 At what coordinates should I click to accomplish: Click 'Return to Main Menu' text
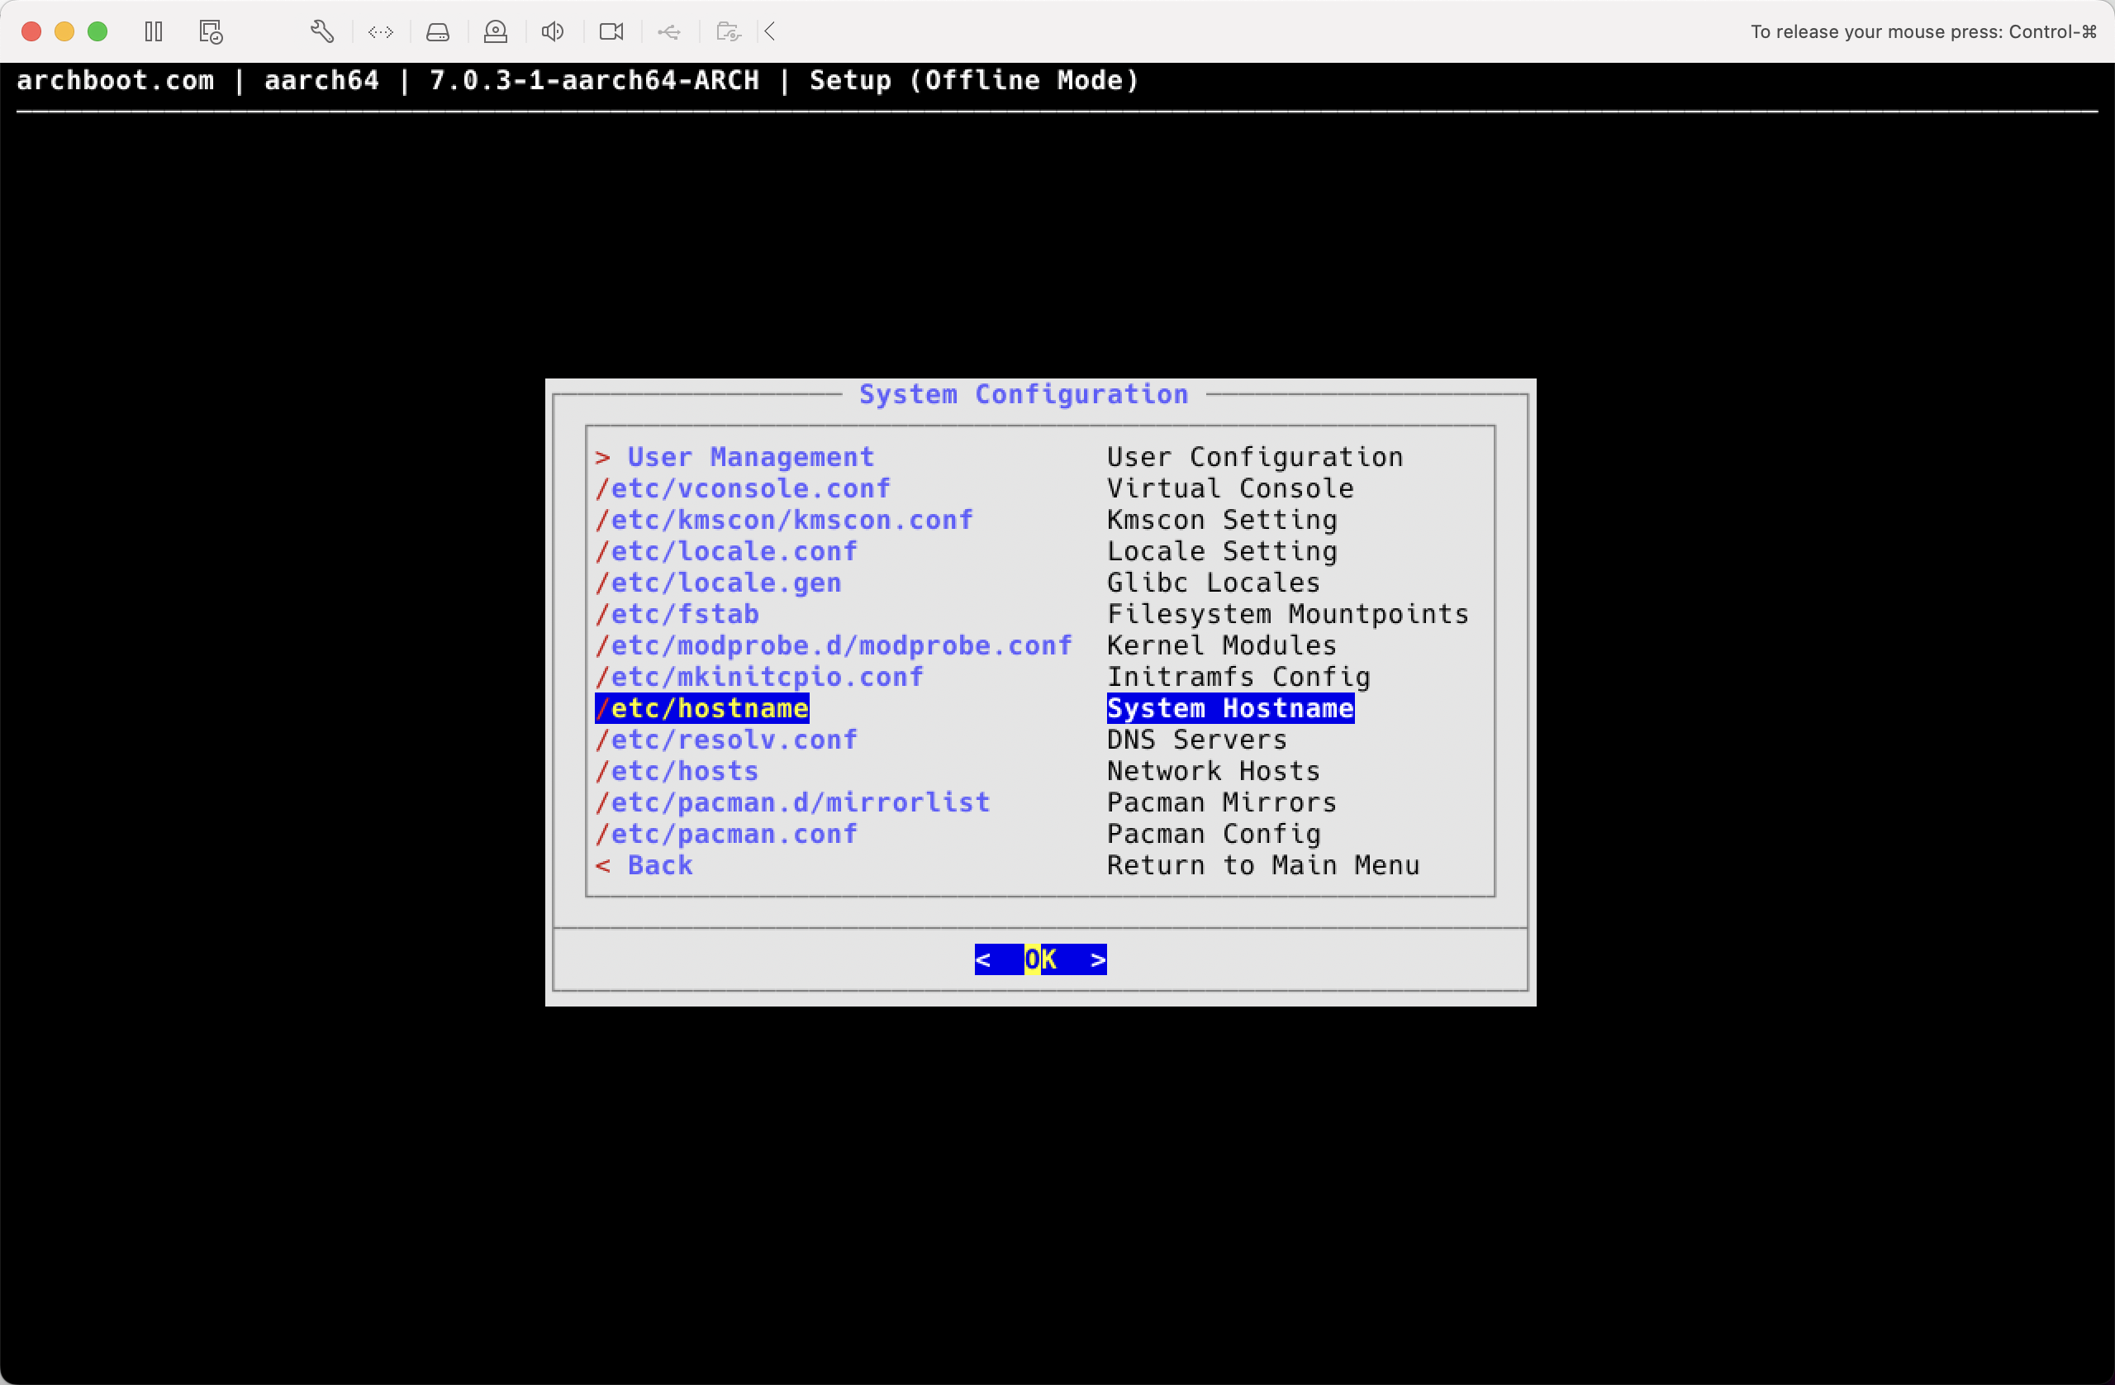pos(1262,865)
